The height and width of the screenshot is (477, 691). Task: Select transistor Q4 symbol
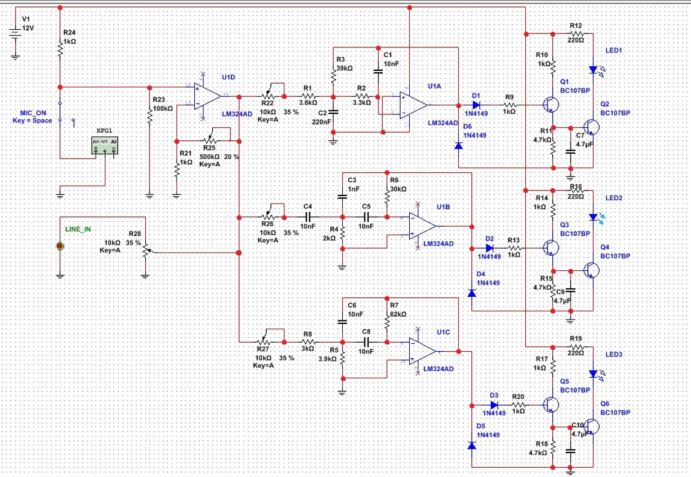(592, 270)
